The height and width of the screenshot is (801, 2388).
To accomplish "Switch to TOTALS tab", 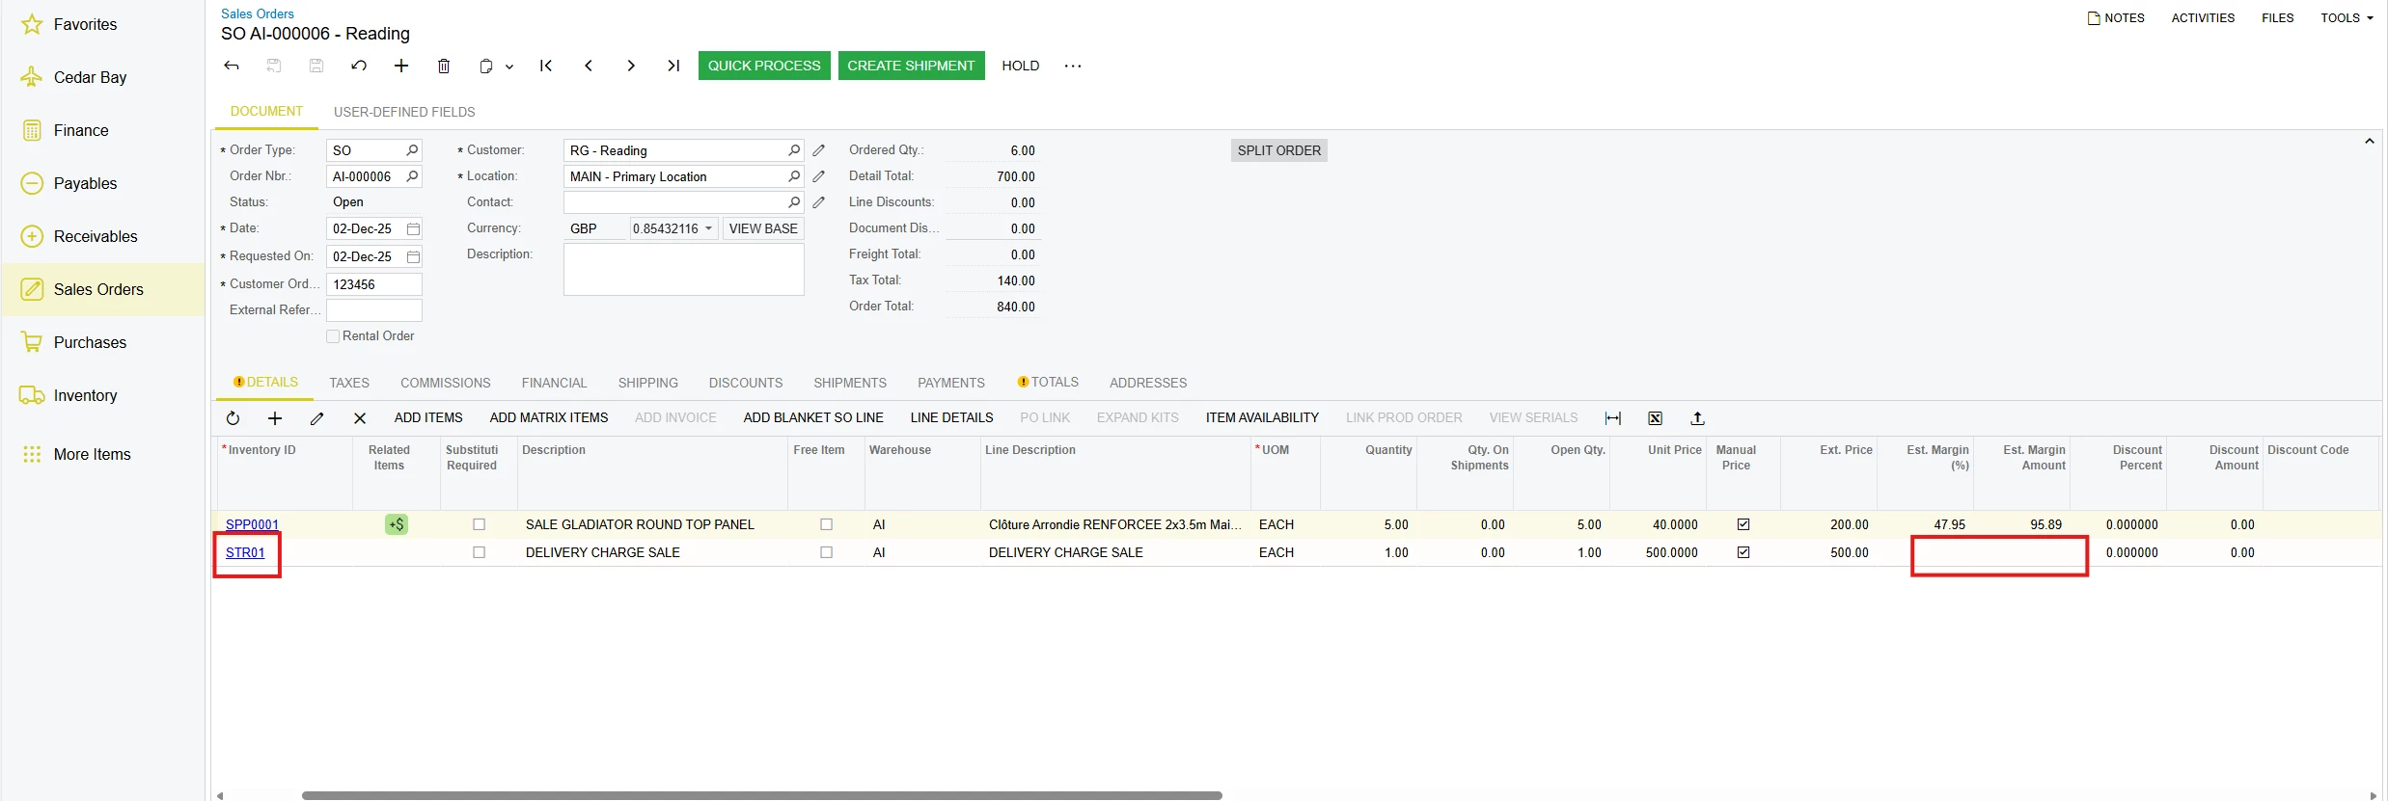I will tap(1049, 383).
